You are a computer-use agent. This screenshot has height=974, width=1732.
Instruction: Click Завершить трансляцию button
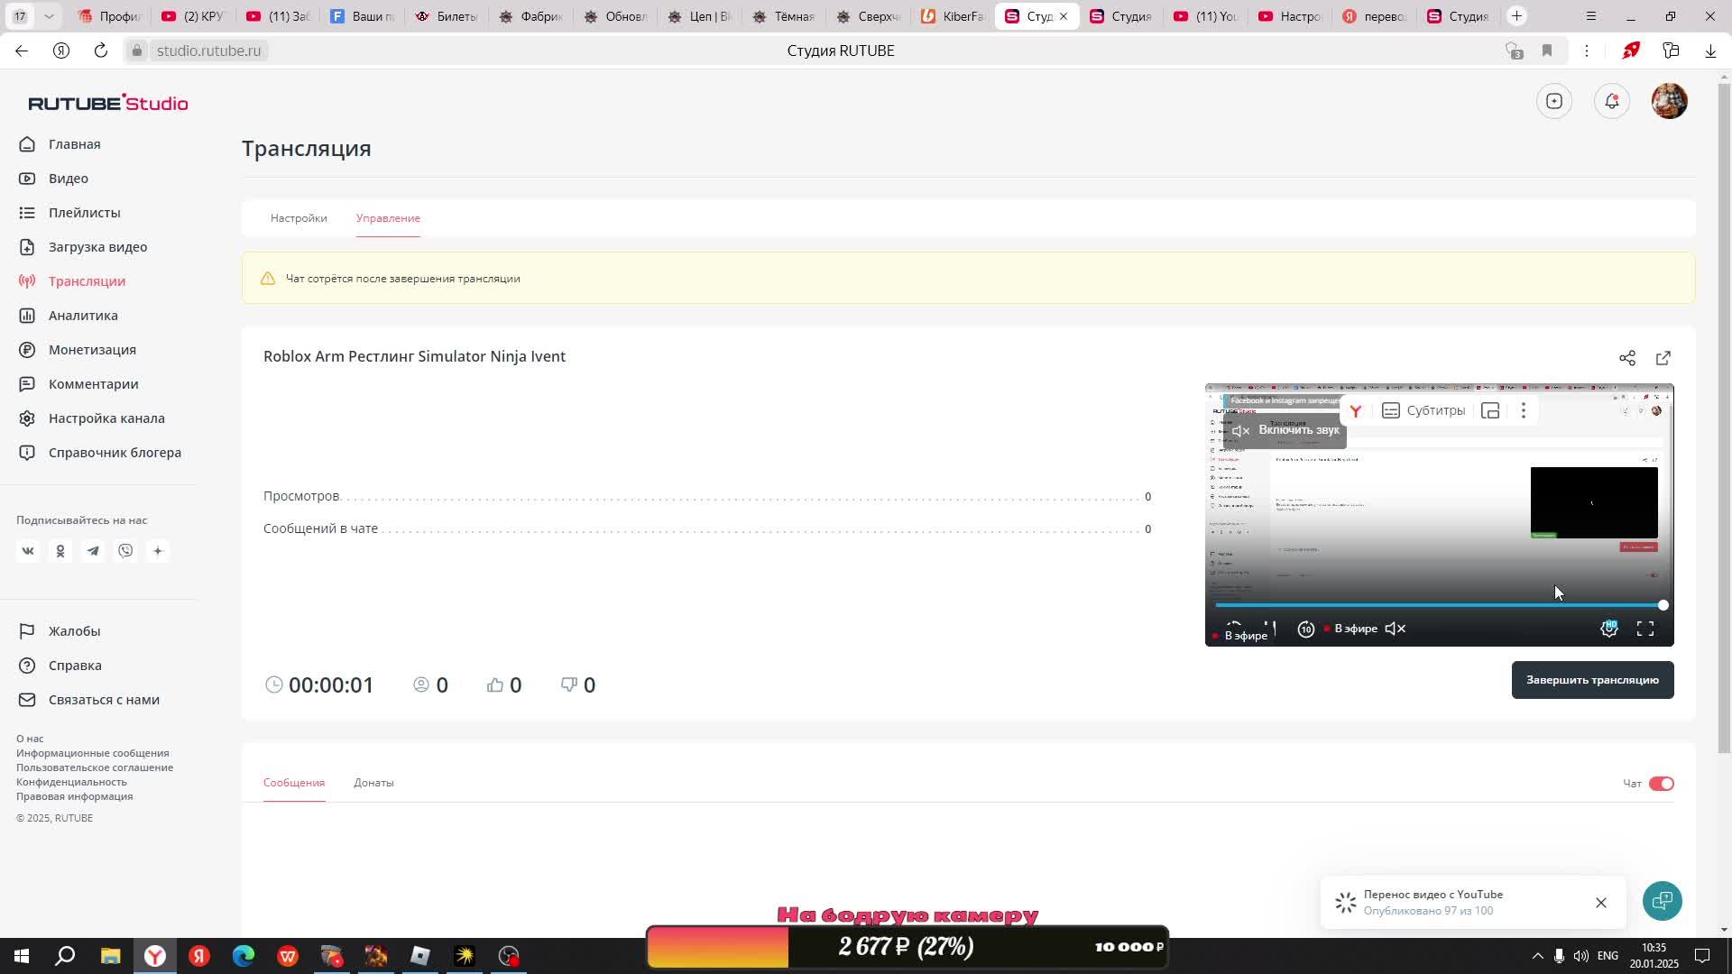[1592, 680]
